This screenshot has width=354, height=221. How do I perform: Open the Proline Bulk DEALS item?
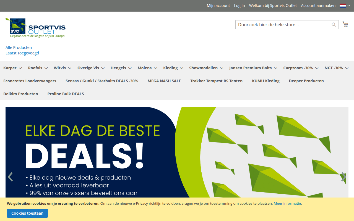[66, 94]
